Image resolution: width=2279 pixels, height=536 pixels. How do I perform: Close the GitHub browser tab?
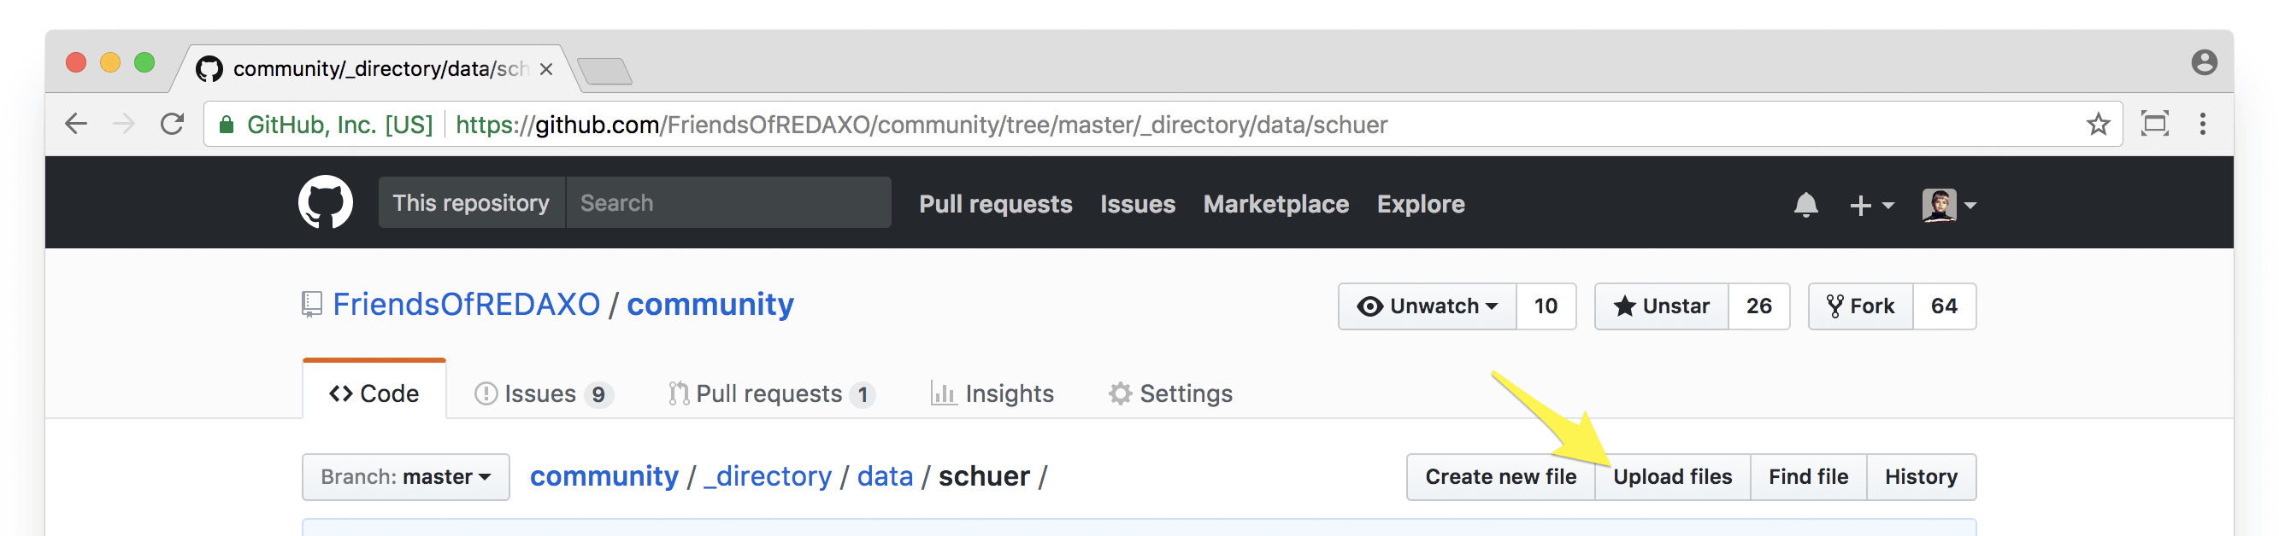[x=546, y=69]
